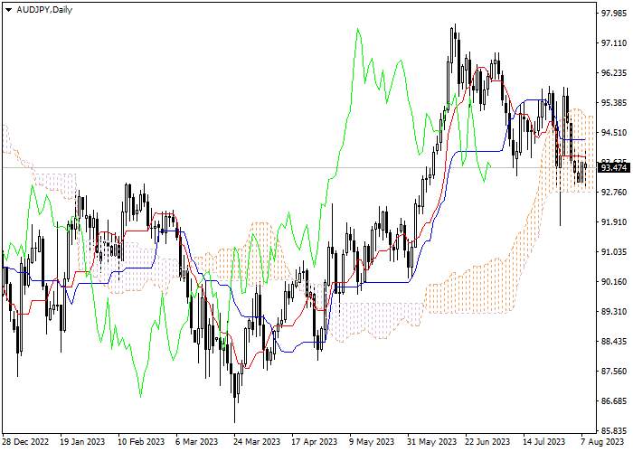Image resolution: width=633 pixels, height=452 pixels.
Task: Click the 9 May 2023 date label
Action: [x=372, y=442]
